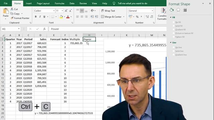This screenshot has height=120, width=214.
Task: Click the Cut scissors icon
Action: pyautogui.click(x=12, y=9)
